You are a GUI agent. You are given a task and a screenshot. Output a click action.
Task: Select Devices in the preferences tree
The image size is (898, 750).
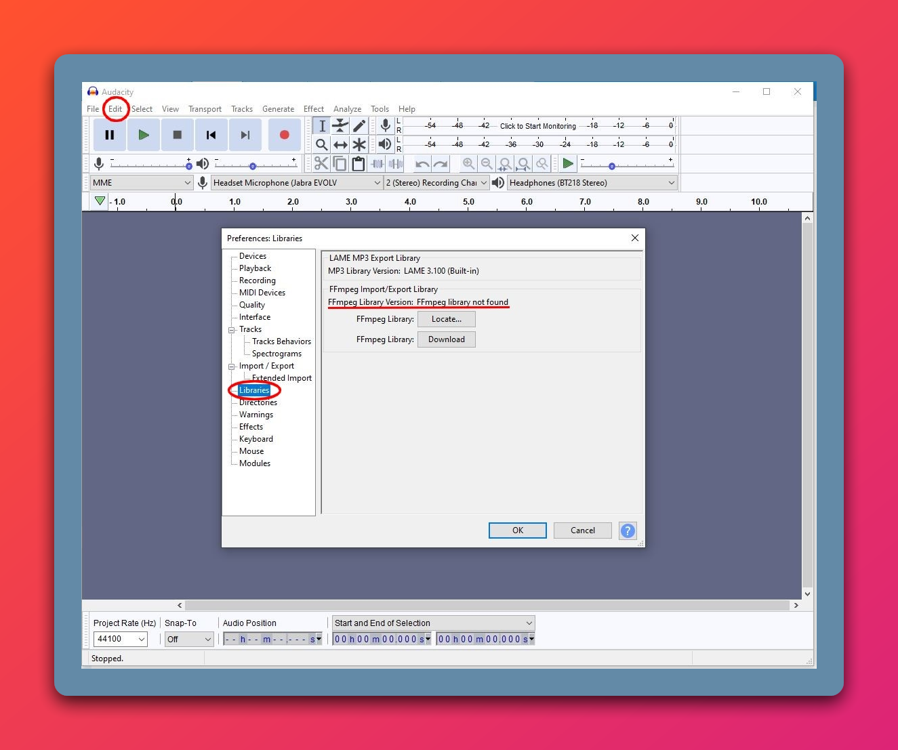[253, 256]
